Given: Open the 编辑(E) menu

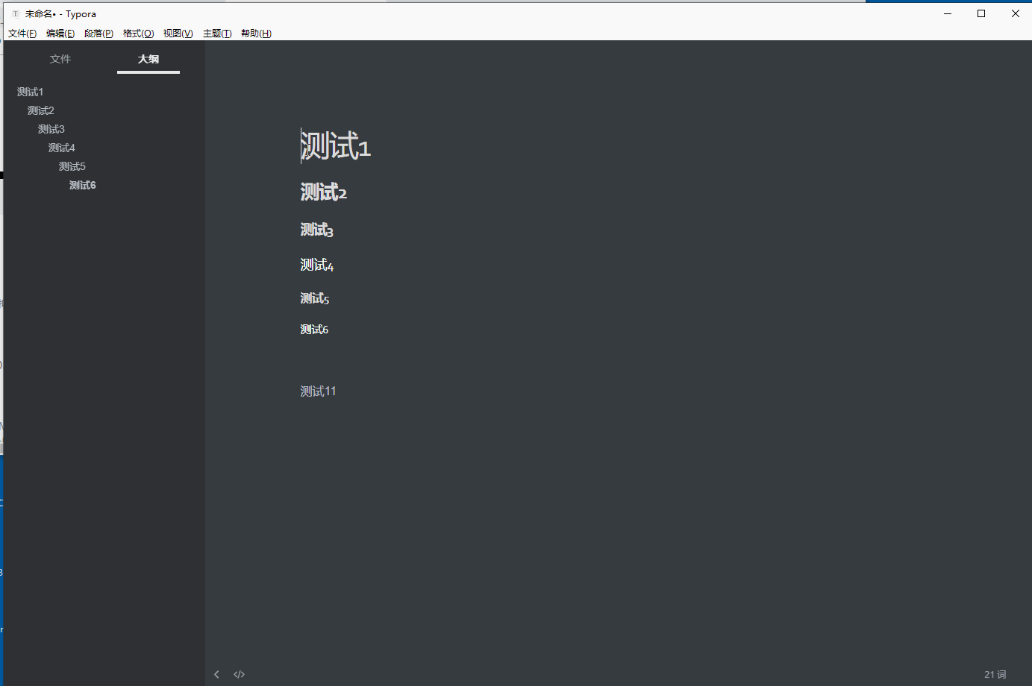Looking at the screenshot, I should pyautogui.click(x=60, y=34).
